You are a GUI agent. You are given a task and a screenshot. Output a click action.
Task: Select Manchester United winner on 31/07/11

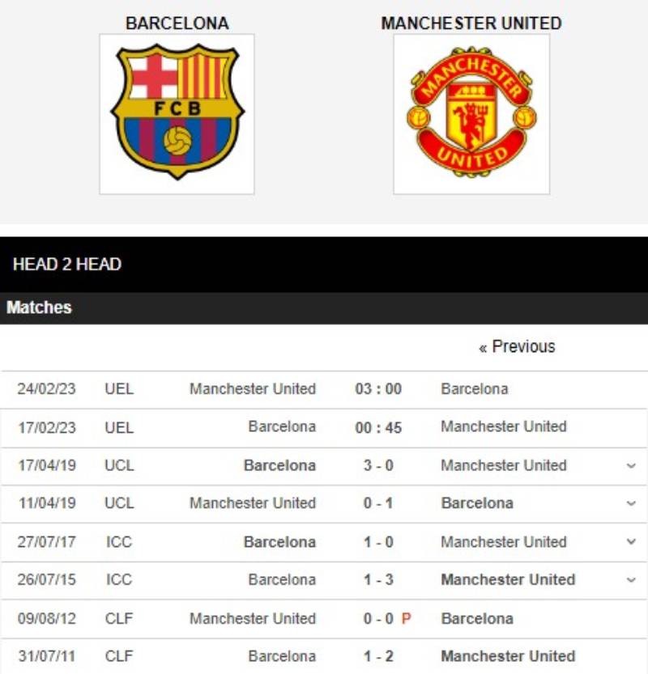tap(508, 656)
